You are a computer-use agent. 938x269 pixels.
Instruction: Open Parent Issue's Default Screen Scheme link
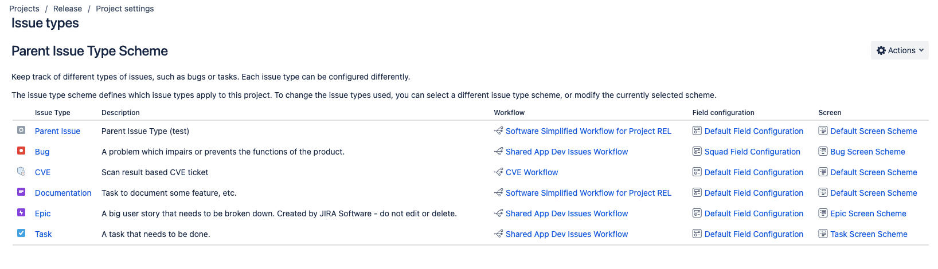pyautogui.click(x=874, y=131)
